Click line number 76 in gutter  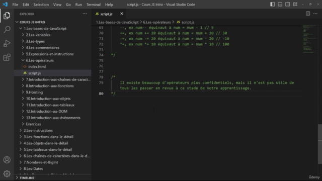click(x=101, y=66)
